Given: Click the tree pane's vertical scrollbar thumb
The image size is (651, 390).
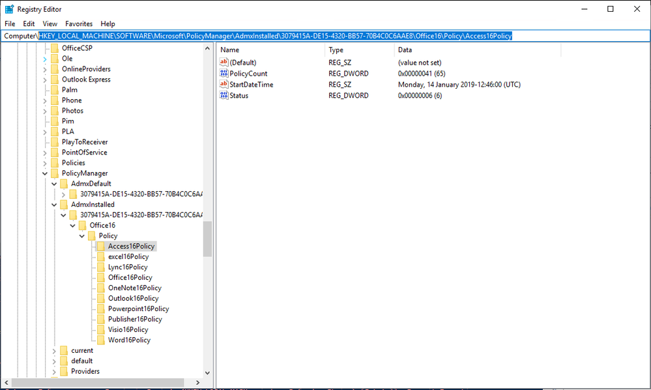Looking at the screenshot, I should [x=208, y=239].
